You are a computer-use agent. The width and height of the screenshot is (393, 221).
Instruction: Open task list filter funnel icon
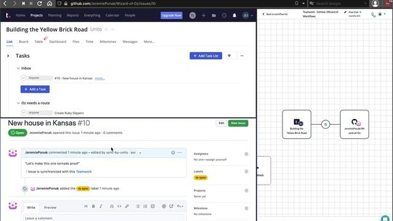229,56
